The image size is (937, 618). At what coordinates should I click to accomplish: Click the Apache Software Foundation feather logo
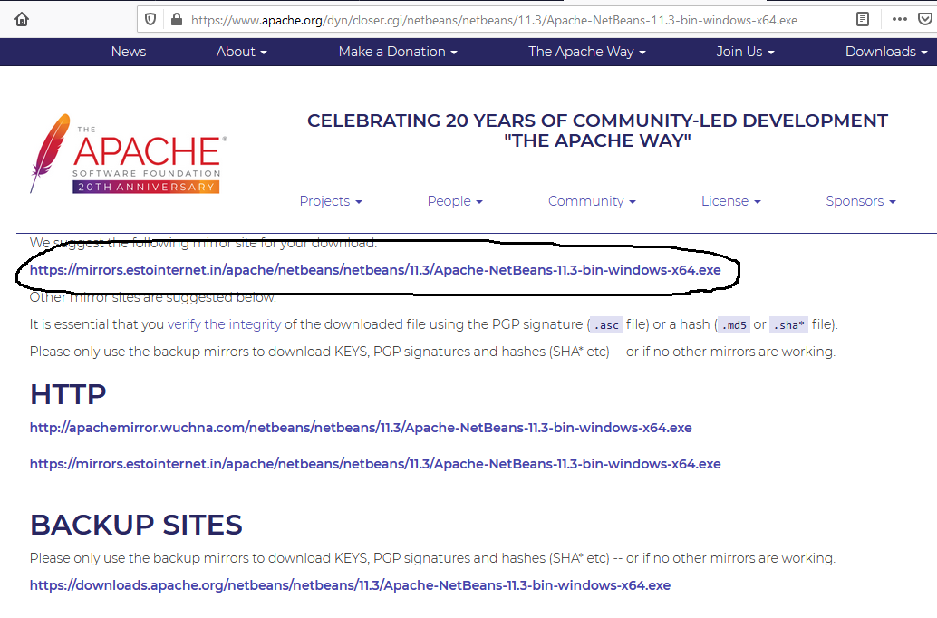point(129,154)
